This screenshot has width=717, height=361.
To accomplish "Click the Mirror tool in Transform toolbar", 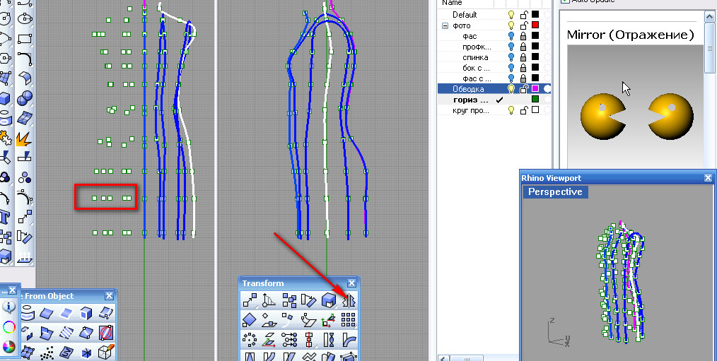I will tap(347, 301).
